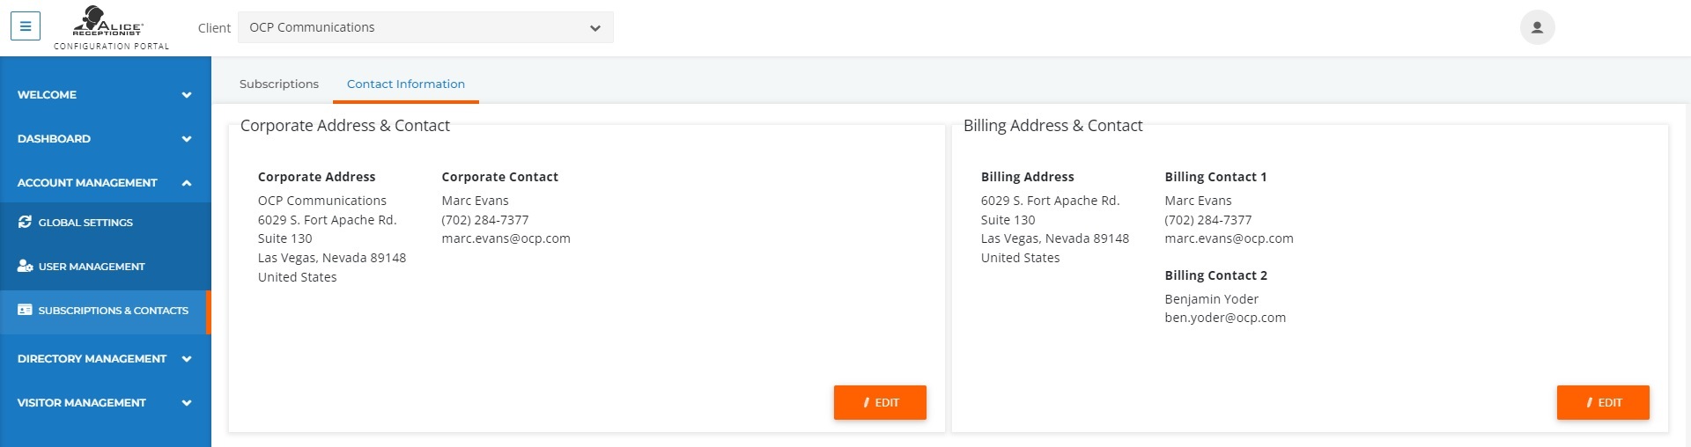Select the Contact Information tab
The width and height of the screenshot is (1691, 447).
click(x=406, y=84)
